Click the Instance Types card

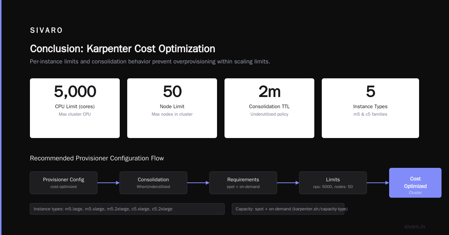(370, 108)
